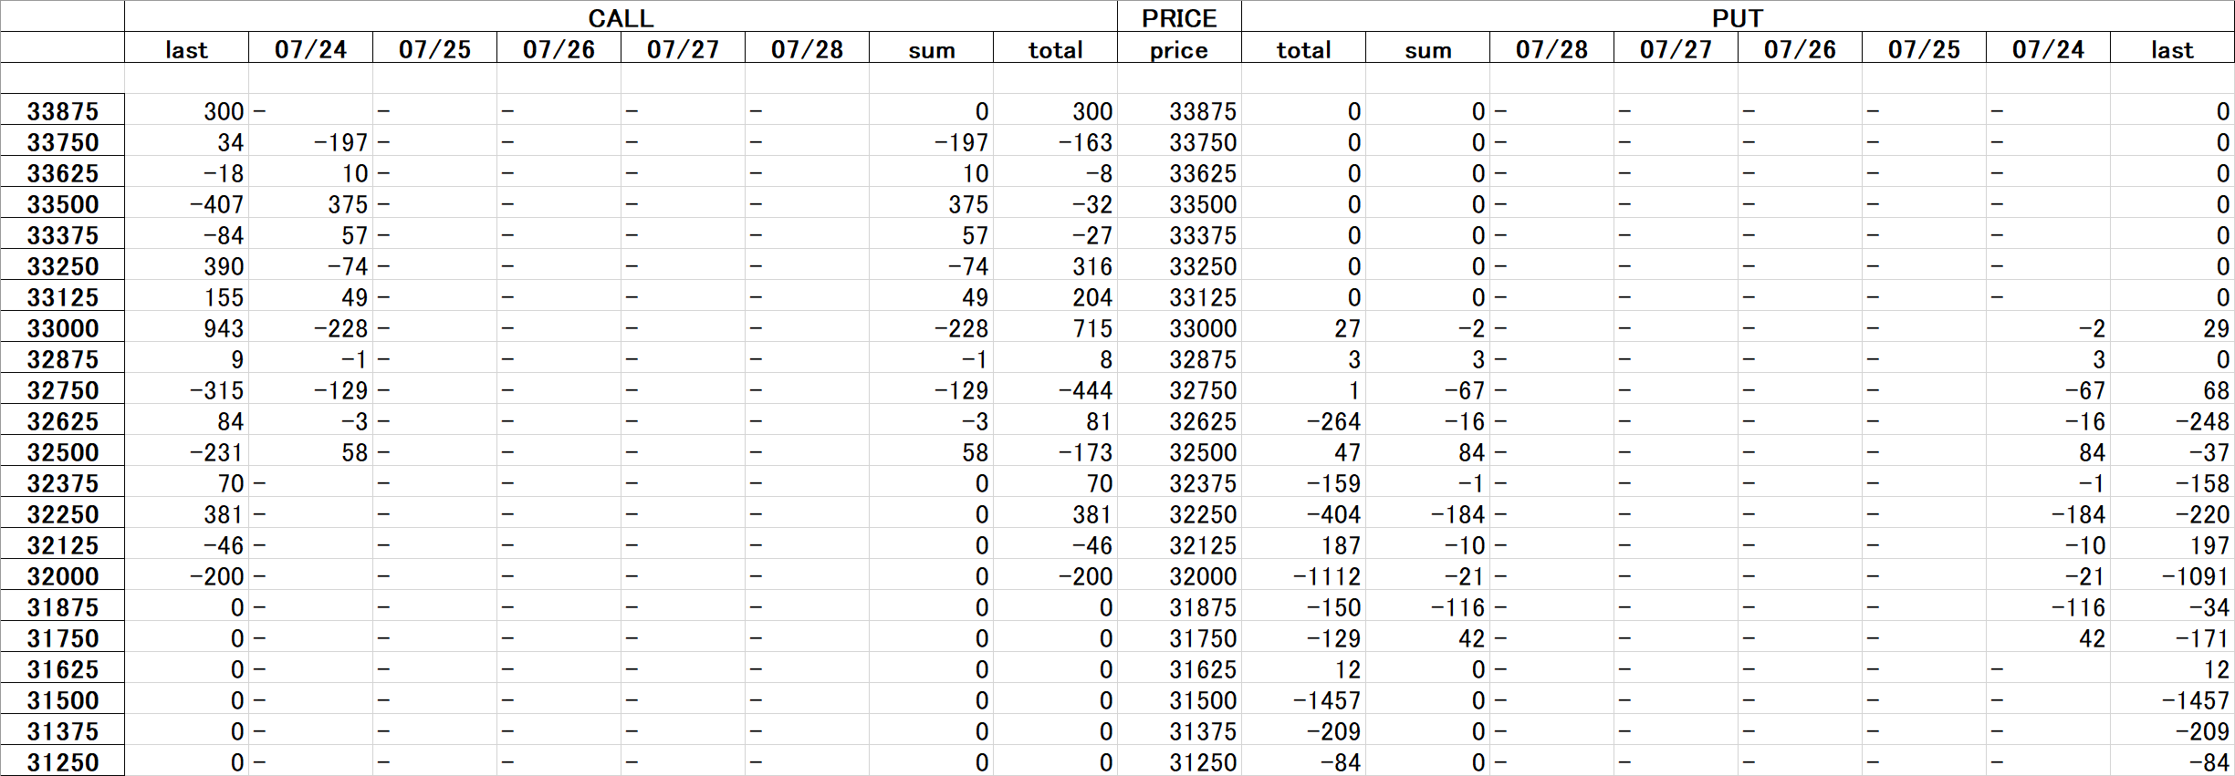Click CALL 07/24 value 375
Screen dimensions: 2235x776
(348, 203)
